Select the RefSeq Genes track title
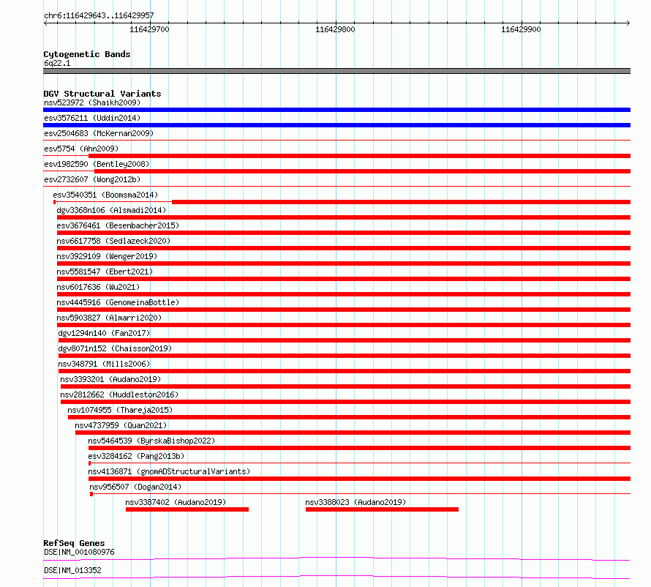The height and width of the screenshot is (587, 651). [x=74, y=543]
